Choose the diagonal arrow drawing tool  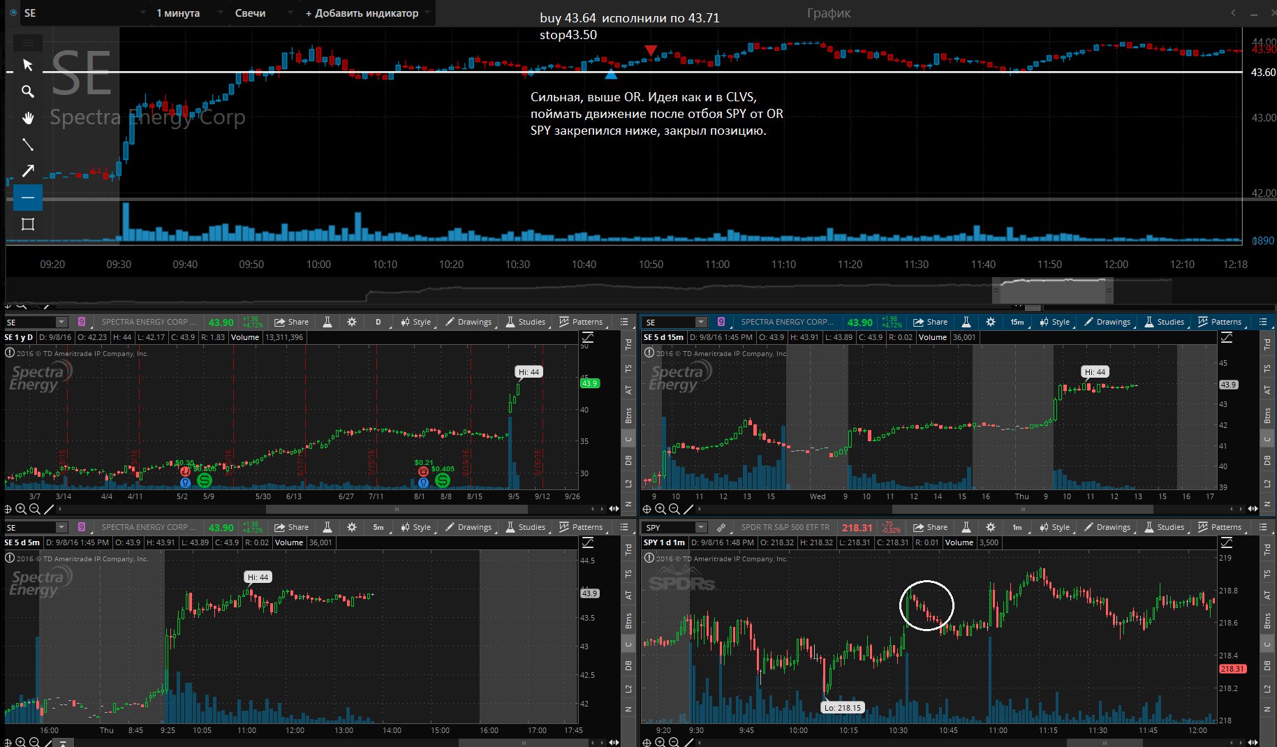tap(28, 171)
